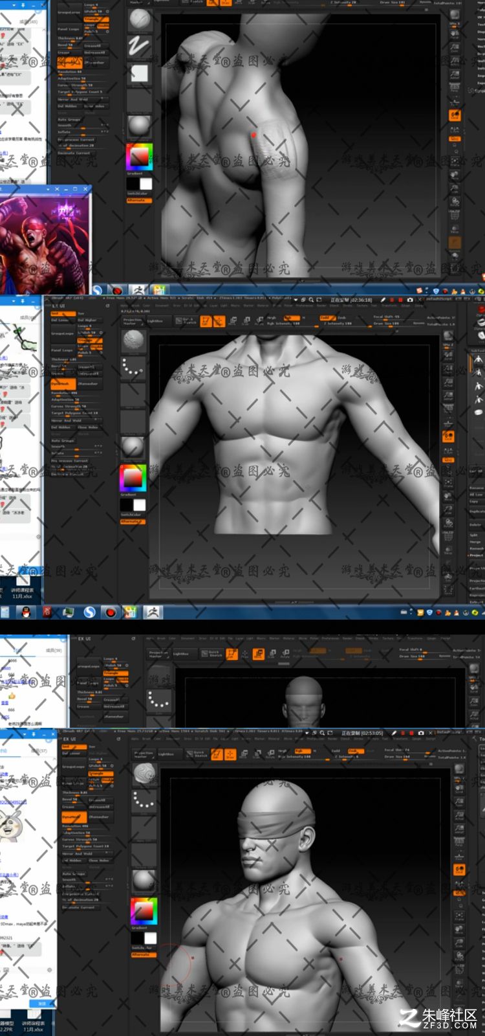
Task: Open the freehand stroke thumbnail in the arm close-up screenshot
Action: coord(140,46)
